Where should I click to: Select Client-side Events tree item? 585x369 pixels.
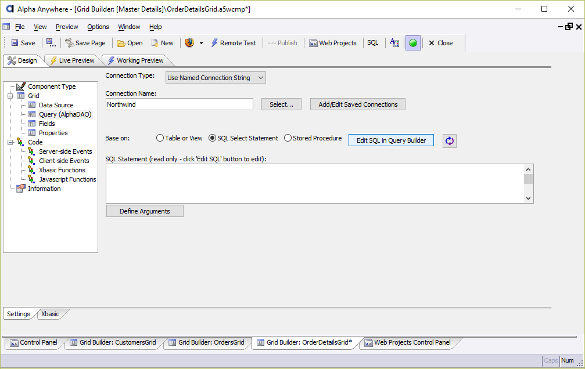click(x=64, y=161)
